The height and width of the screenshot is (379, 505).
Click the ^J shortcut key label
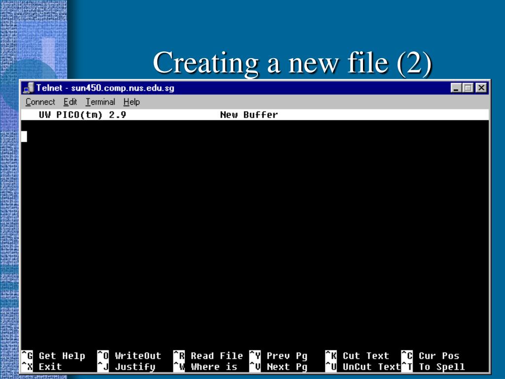103,367
